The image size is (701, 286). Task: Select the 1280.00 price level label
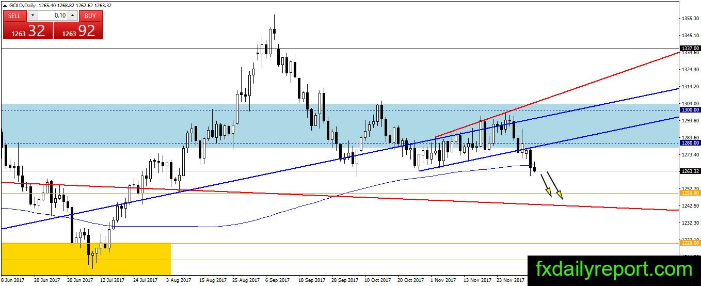(x=690, y=143)
